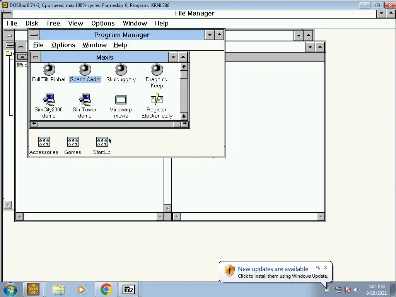Open Program Manager's Help menu
Image resolution: width=396 pixels, height=297 pixels.
(x=120, y=45)
